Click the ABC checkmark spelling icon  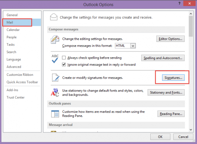55,59
